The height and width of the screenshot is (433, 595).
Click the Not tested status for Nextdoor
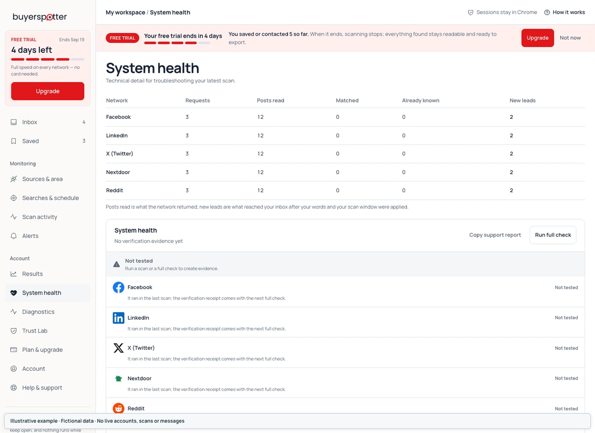(x=566, y=379)
